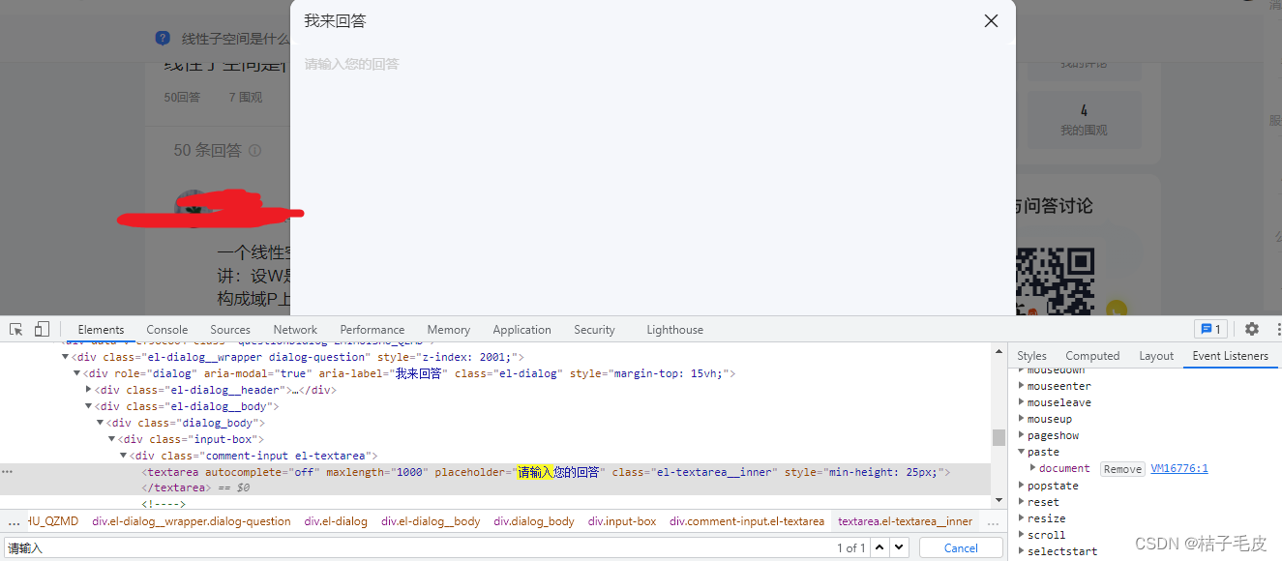Click into the 请输入您的回答 textarea
Viewport: 1282px width, 561px height.
click(653, 184)
